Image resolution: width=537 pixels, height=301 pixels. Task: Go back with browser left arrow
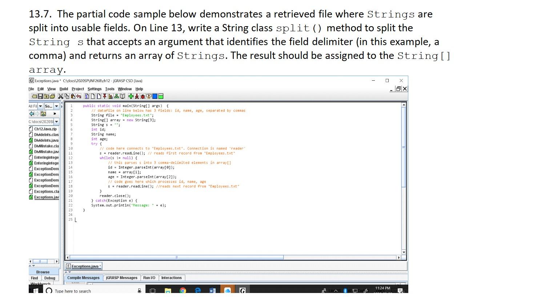pos(32,113)
